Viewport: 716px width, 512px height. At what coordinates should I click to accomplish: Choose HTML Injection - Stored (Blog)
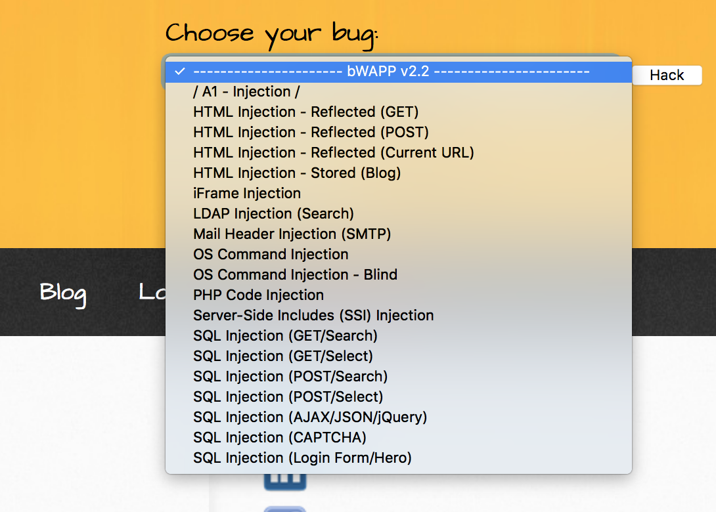(x=297, y=173)
